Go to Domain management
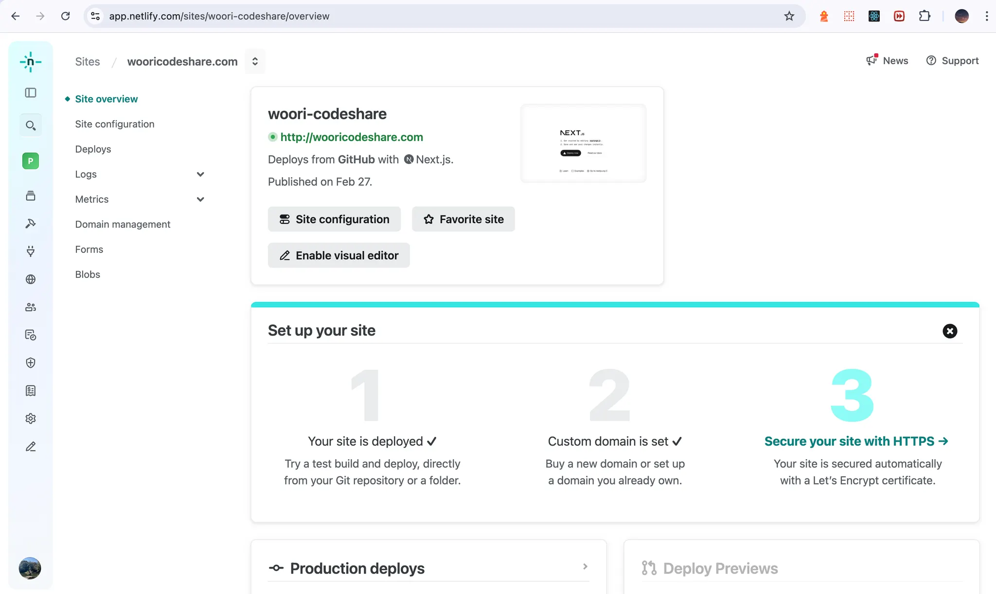This screenshot has width=996, height=594. (x=123, y=224)
